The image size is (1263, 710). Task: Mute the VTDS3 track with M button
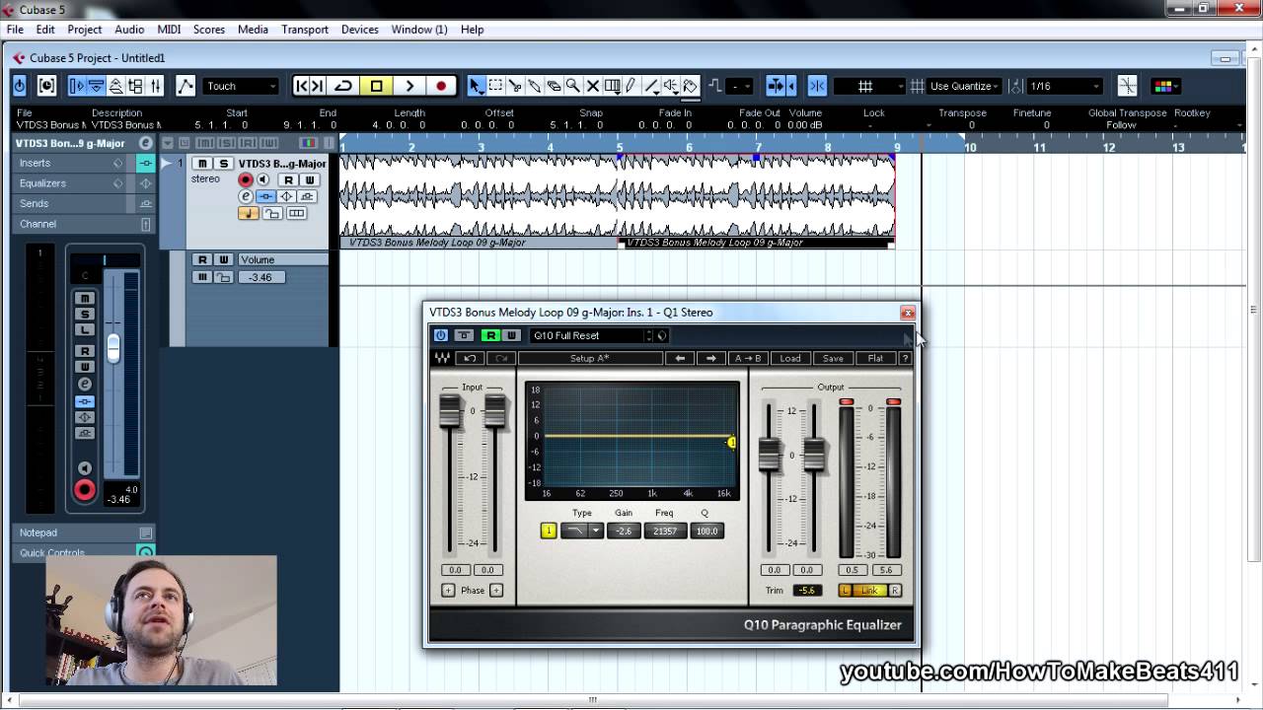(202, 164)
